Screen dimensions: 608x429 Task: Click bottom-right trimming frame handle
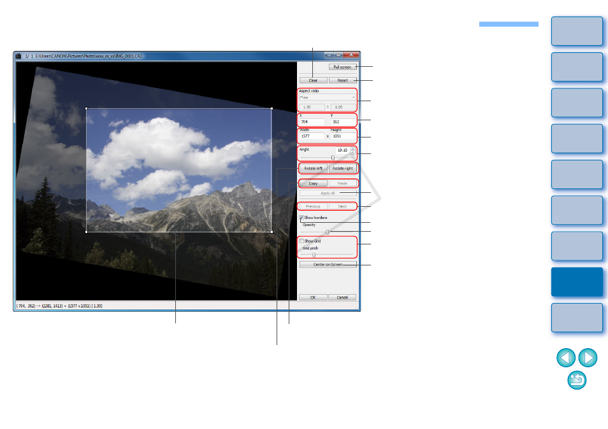[271, 232]
